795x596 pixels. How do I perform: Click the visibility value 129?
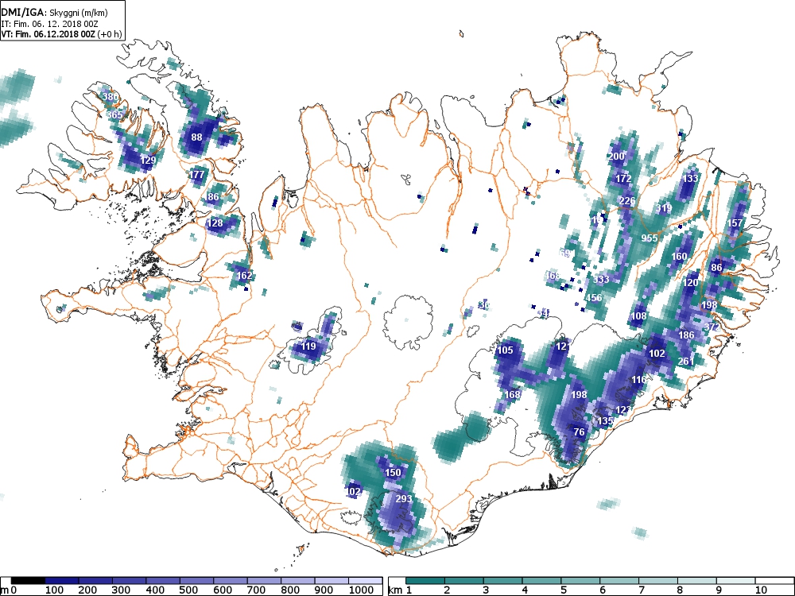click(x=148, y=161)
